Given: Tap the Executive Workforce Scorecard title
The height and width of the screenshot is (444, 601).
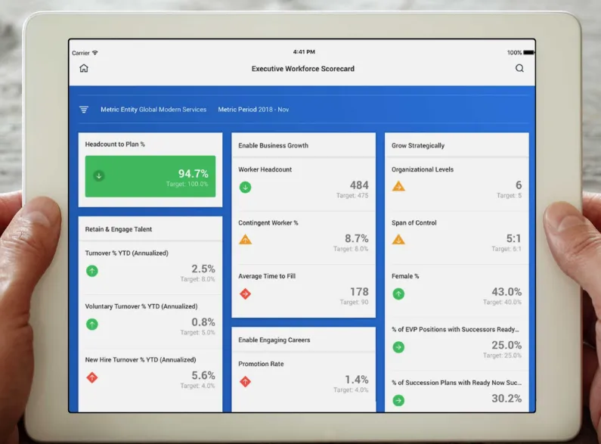Looking at the screenshot, I should (x=303, y=69).
